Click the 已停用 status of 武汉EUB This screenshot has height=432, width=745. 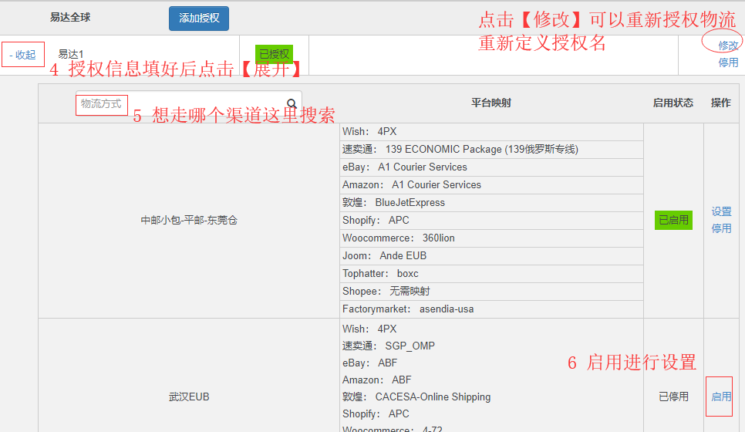click(x=673, y=397)
